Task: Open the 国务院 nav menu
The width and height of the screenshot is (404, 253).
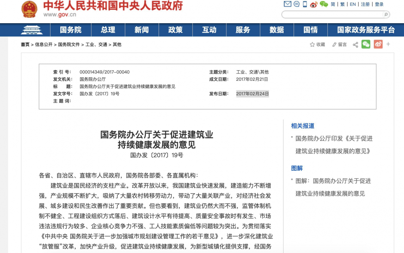Action: [x=71, y=30]
